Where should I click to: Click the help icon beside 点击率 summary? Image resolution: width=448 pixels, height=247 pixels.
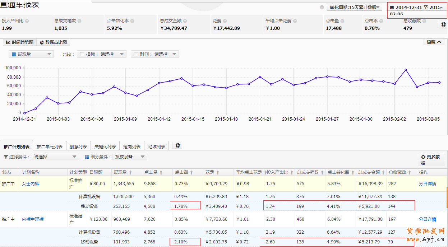(x=381, y=21)
